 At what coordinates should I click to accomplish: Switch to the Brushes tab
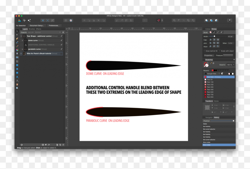click(x=32, y=29)
